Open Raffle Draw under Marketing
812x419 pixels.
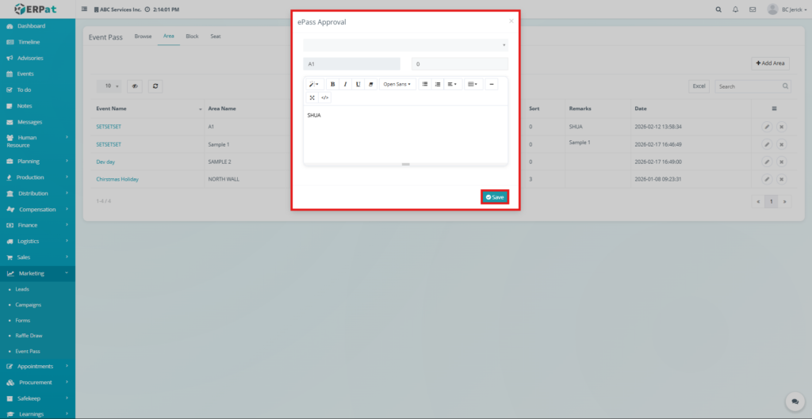point(29,336)
